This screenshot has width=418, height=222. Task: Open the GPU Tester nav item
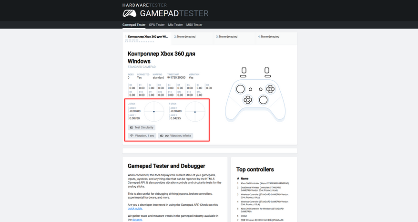click(157, 24)
